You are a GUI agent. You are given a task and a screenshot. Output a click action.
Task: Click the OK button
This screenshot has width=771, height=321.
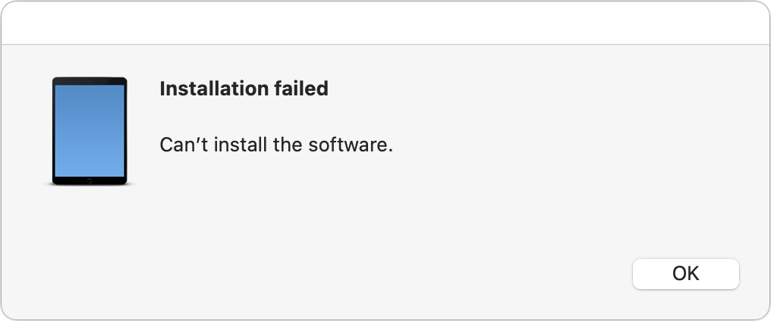pos(685,273)
